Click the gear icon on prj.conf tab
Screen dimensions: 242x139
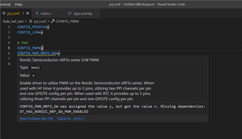point(4,13)
